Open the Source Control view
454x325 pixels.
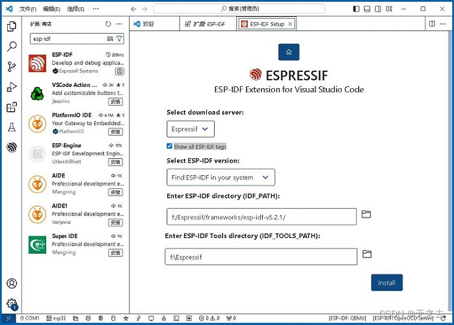12,67
